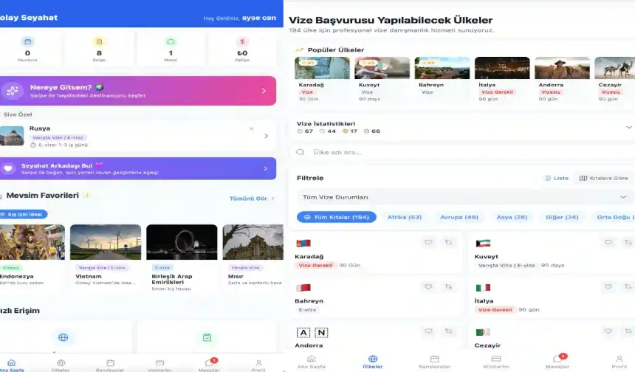This screenshot has width=635, height=372.
Task: Select the Afrika (53) filter tab
Action: (x=405, y=217)
